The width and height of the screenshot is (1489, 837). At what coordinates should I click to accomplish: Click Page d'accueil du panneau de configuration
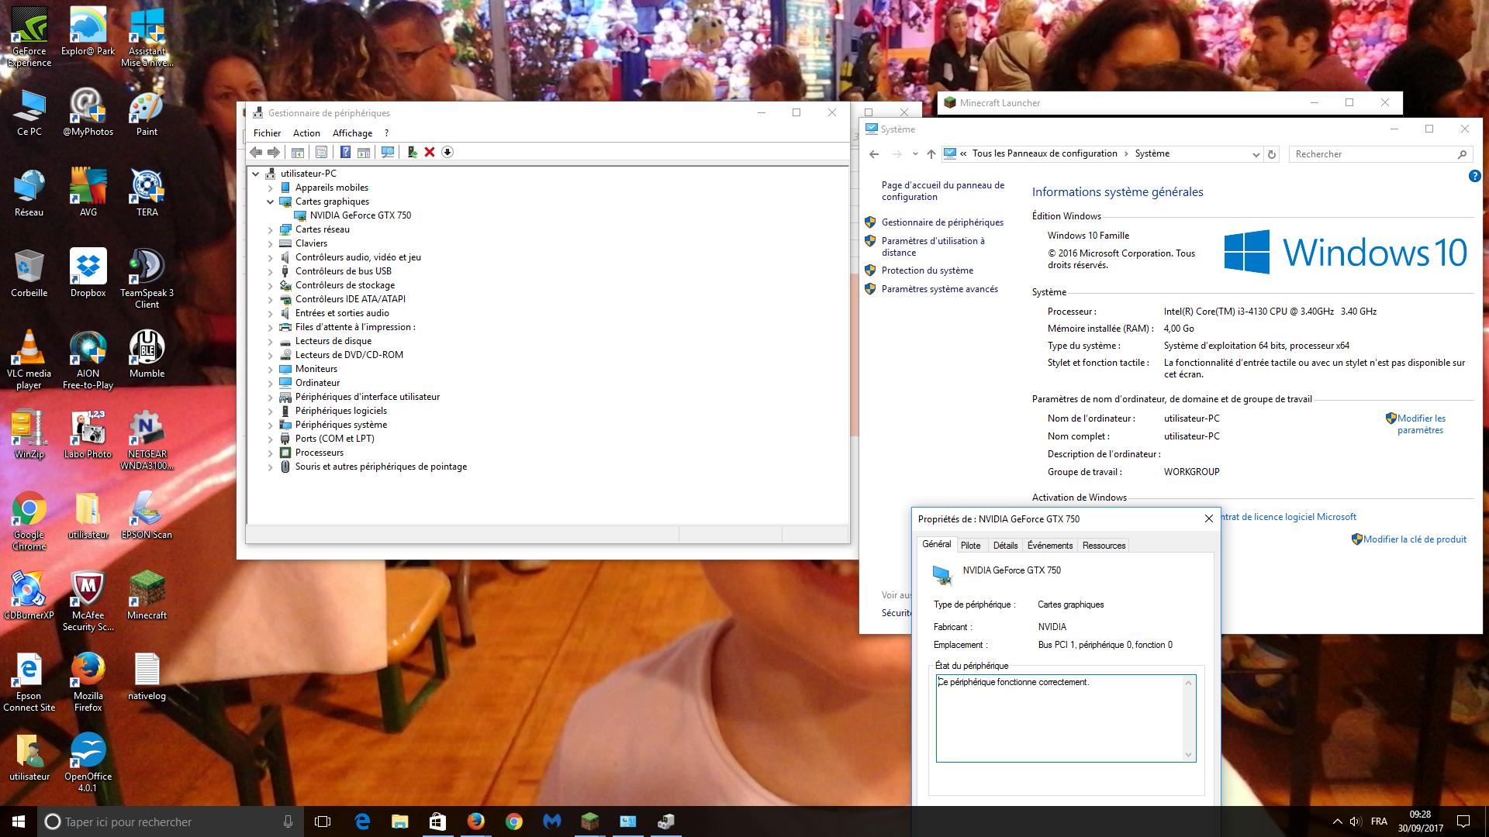click(943, 191)
